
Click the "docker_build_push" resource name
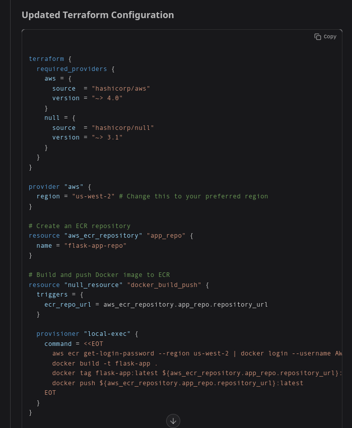click(164, 285)
